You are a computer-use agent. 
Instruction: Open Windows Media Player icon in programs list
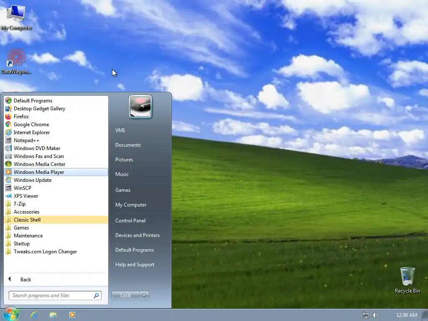pos(8,172)
